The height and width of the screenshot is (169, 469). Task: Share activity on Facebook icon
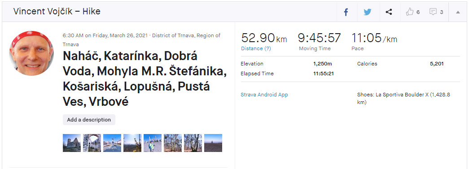tap(346, 12)
